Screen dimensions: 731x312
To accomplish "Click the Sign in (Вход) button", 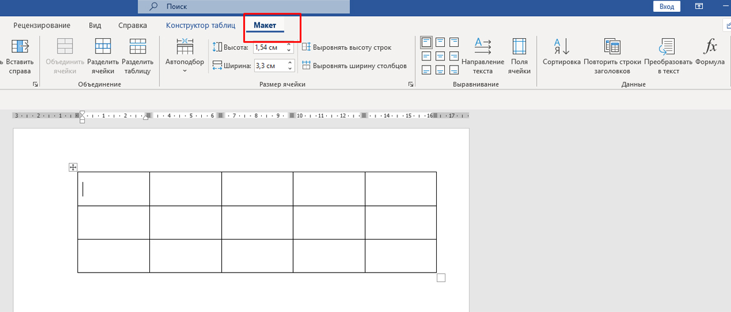I will click(667, 6).
